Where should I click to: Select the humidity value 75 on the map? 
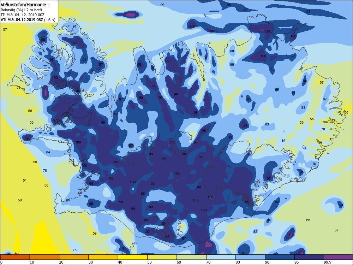click(x=75, y=250)
